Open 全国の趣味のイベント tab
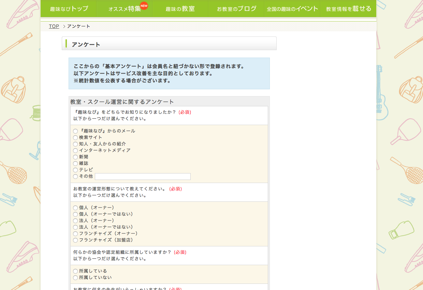The height and width of the screenshot is (290, 423). (292, 9)
